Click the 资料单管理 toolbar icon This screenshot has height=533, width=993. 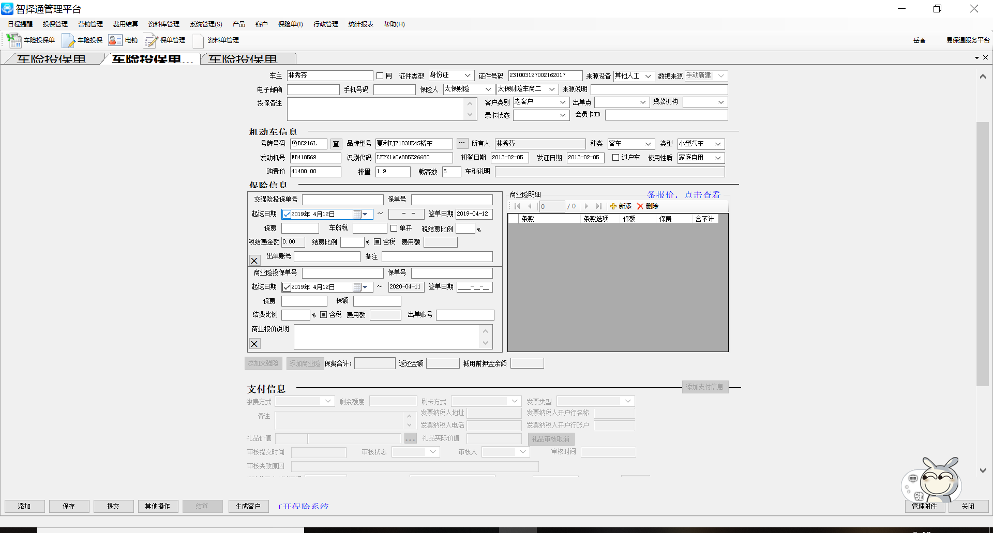pyautogui.click(x=198, y=40)
